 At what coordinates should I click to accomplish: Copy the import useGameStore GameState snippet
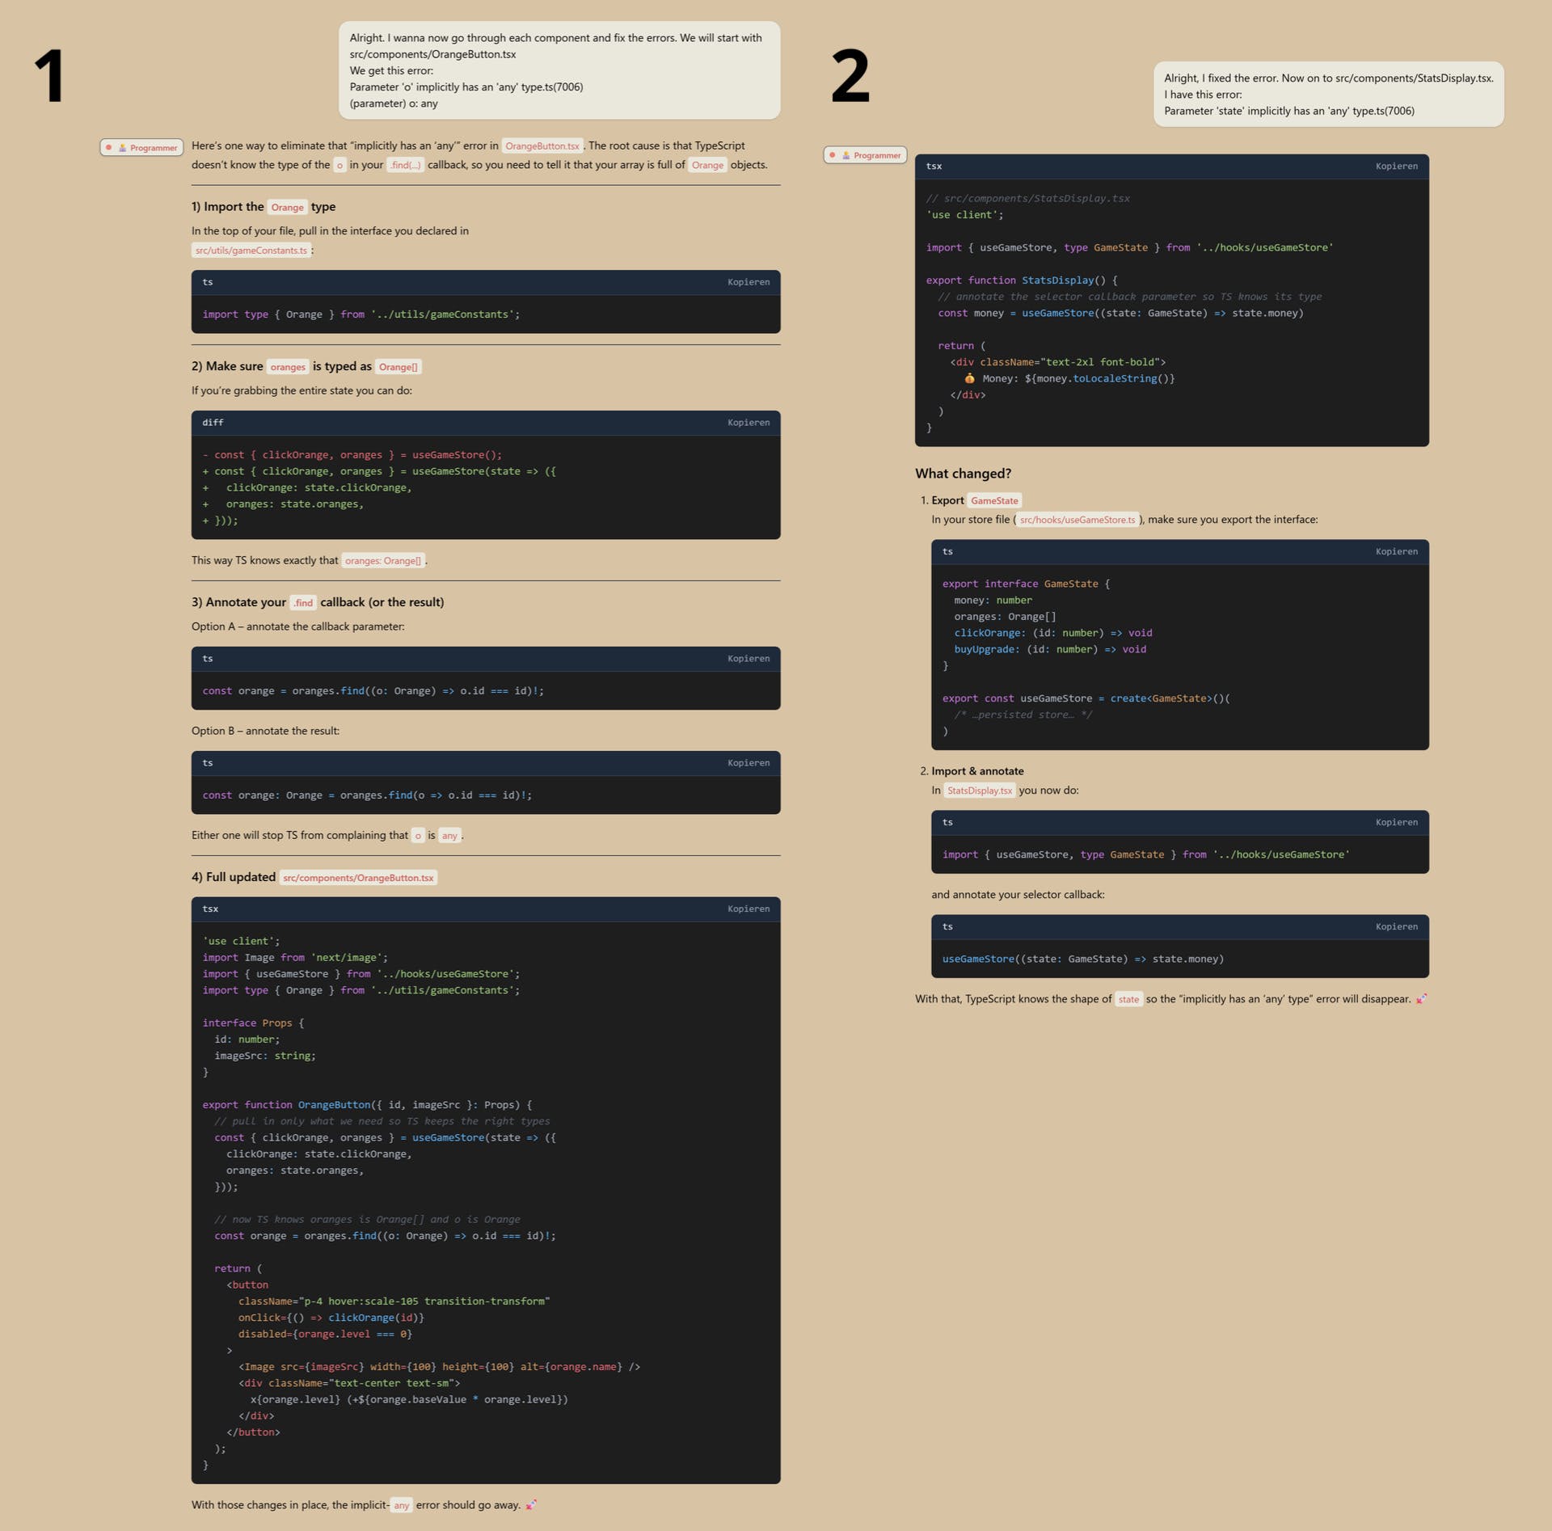pyautogui.click(x=1396, y=822)
